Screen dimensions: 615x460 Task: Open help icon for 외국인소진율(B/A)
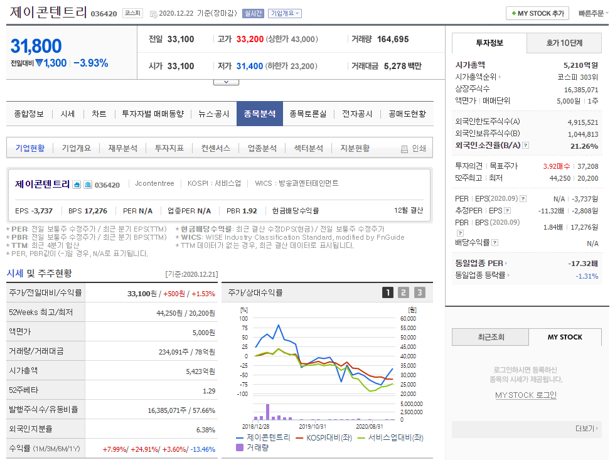point(526,146)
